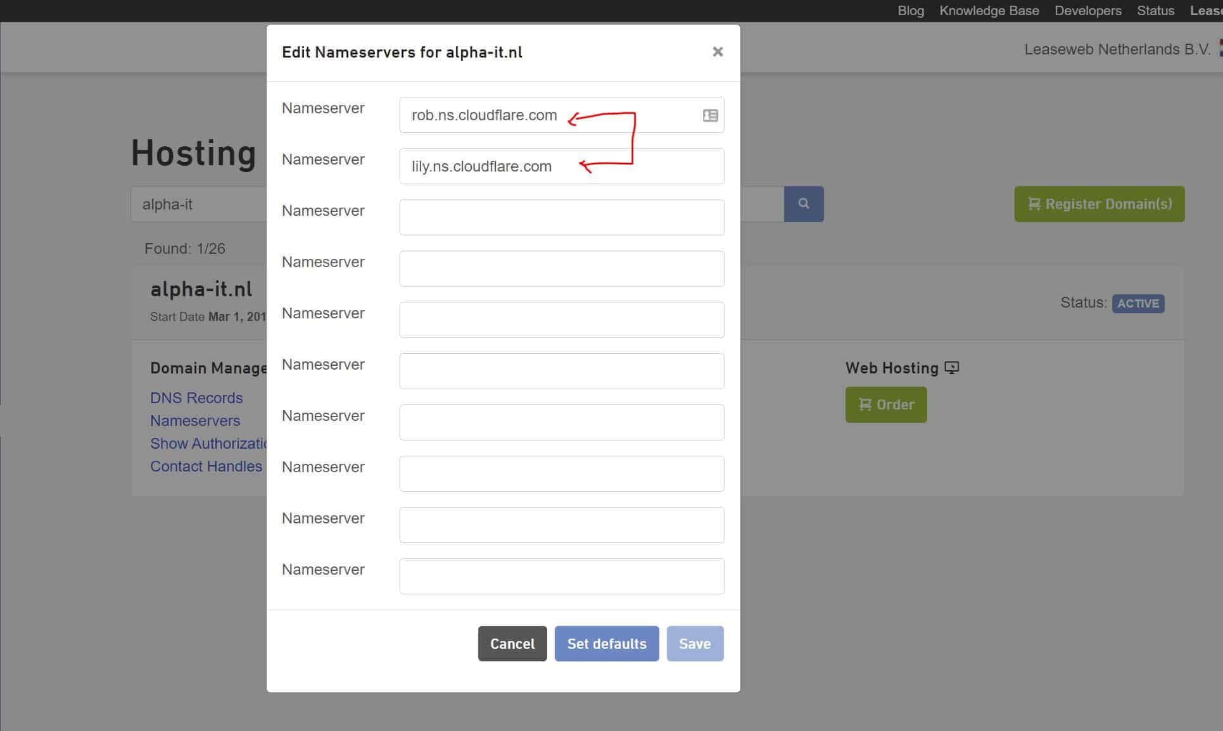The width and height of the screenshot is (1223, 731).
Task: Click the Set defaults button
Action: click(x=606, y=644)
